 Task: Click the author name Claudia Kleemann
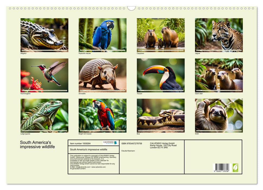(x=128, y=151)
